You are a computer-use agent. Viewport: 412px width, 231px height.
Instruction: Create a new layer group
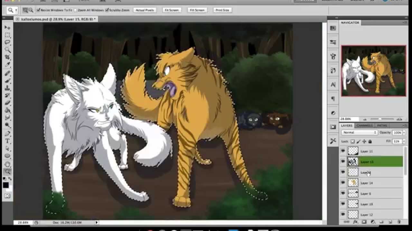click(x=381, y=222)
